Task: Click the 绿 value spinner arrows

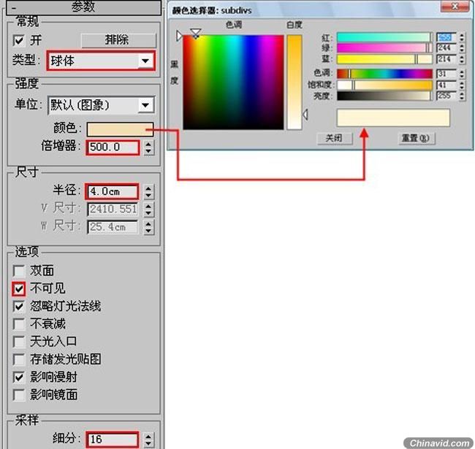Action: [x=462, y=47]
